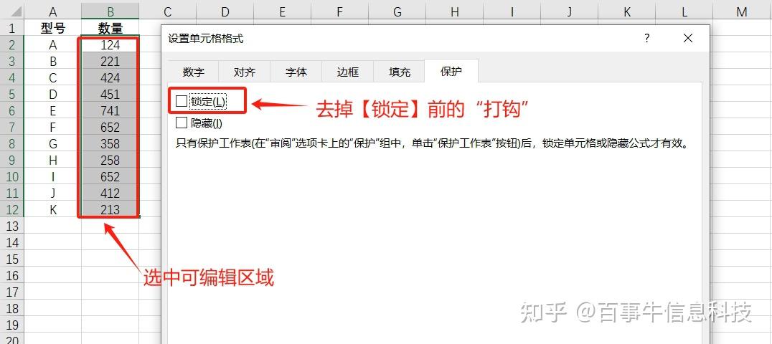
Task: Click cell with value 213
Action: 110,210
